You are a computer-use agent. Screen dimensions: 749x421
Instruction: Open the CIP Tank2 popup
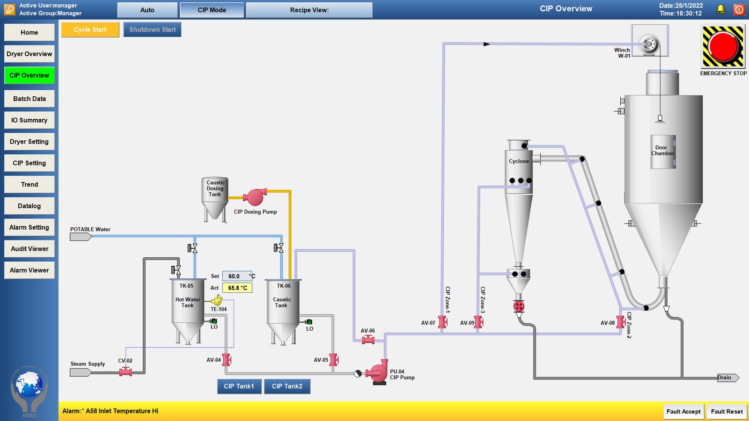click(287, 386)
